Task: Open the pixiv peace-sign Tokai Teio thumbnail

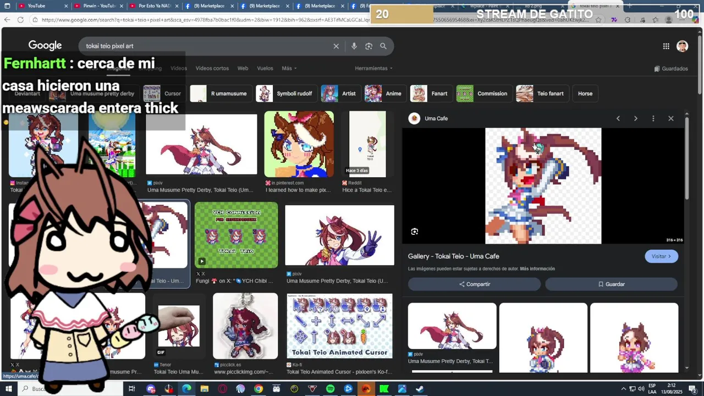Action: [340, 235]
